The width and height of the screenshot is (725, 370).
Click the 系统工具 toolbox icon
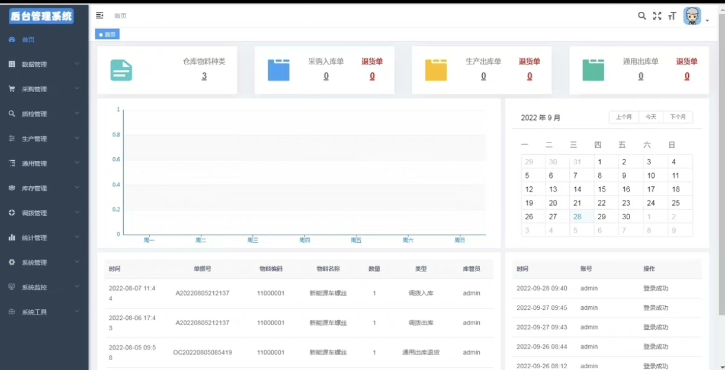(x=12, y=311)
